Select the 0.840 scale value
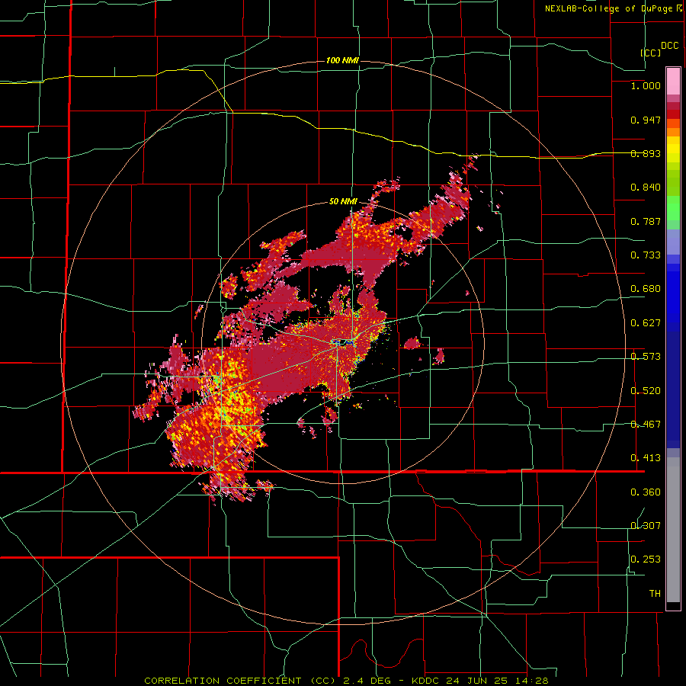 646,188
